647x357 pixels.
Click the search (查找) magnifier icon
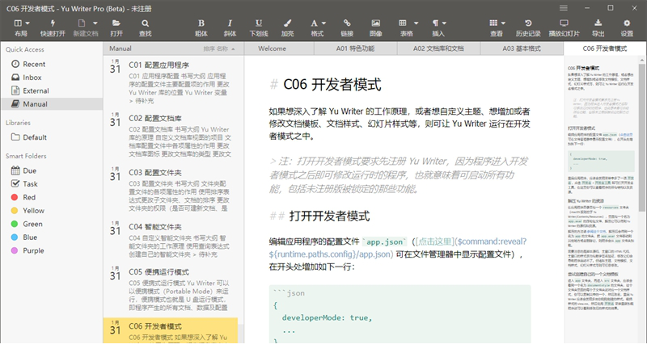pos(146,23)
